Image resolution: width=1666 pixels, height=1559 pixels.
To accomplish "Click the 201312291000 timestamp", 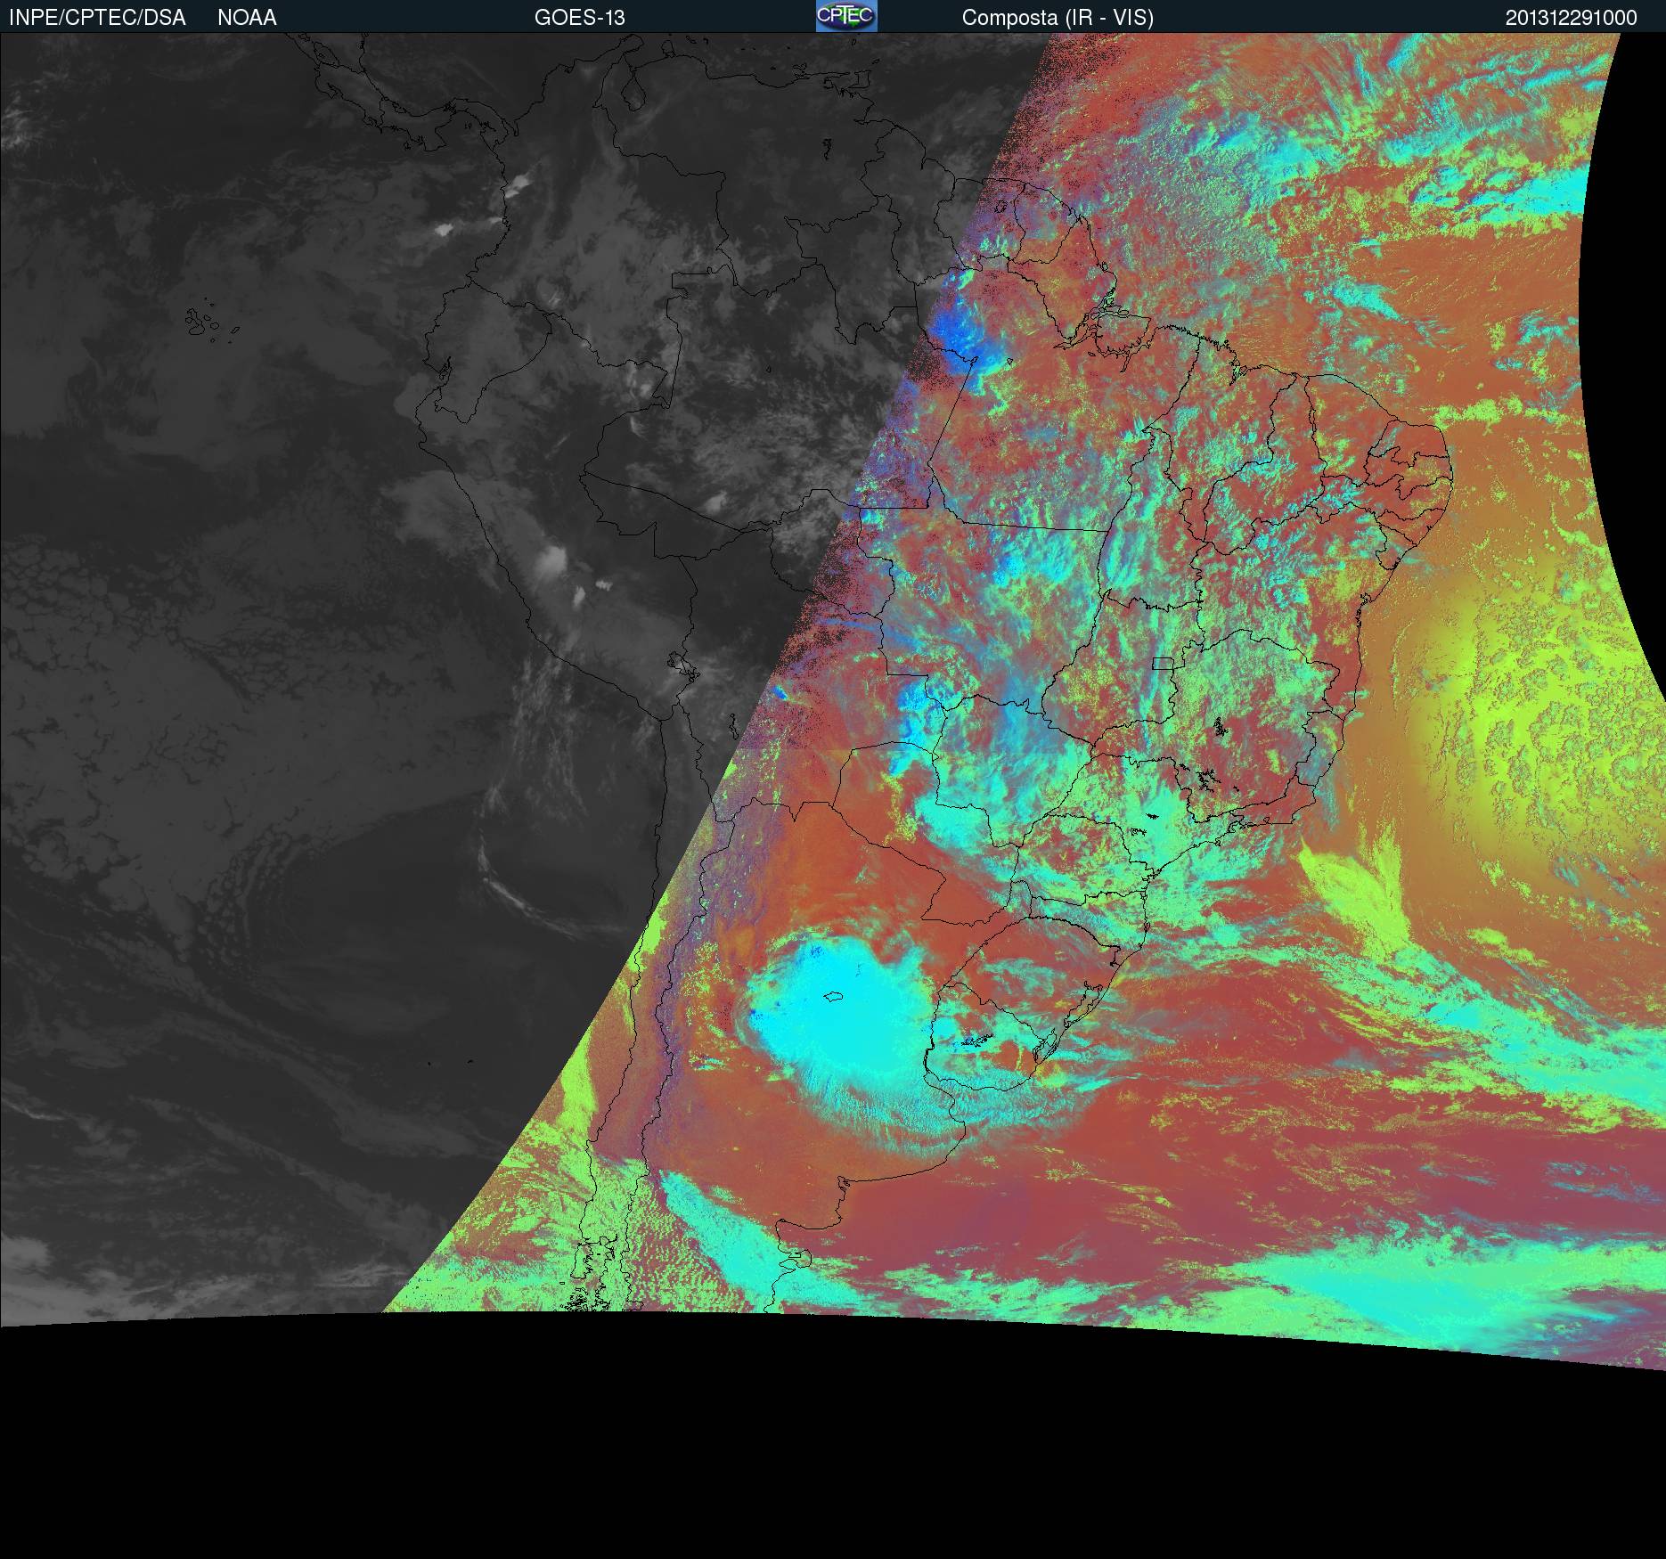I will [x=1571, y=18].
